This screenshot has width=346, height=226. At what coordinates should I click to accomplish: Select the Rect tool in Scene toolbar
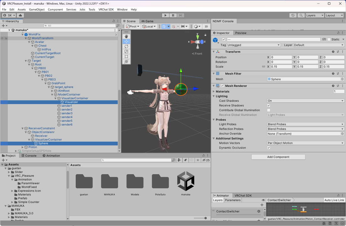point(126,57)
